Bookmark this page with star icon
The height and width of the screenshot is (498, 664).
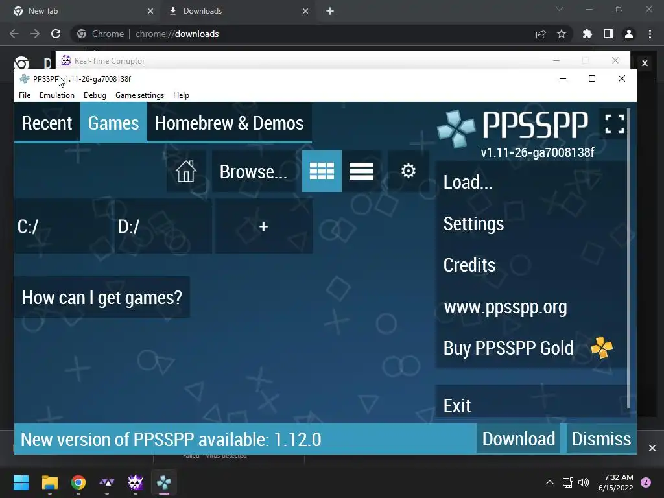[562, 34]
